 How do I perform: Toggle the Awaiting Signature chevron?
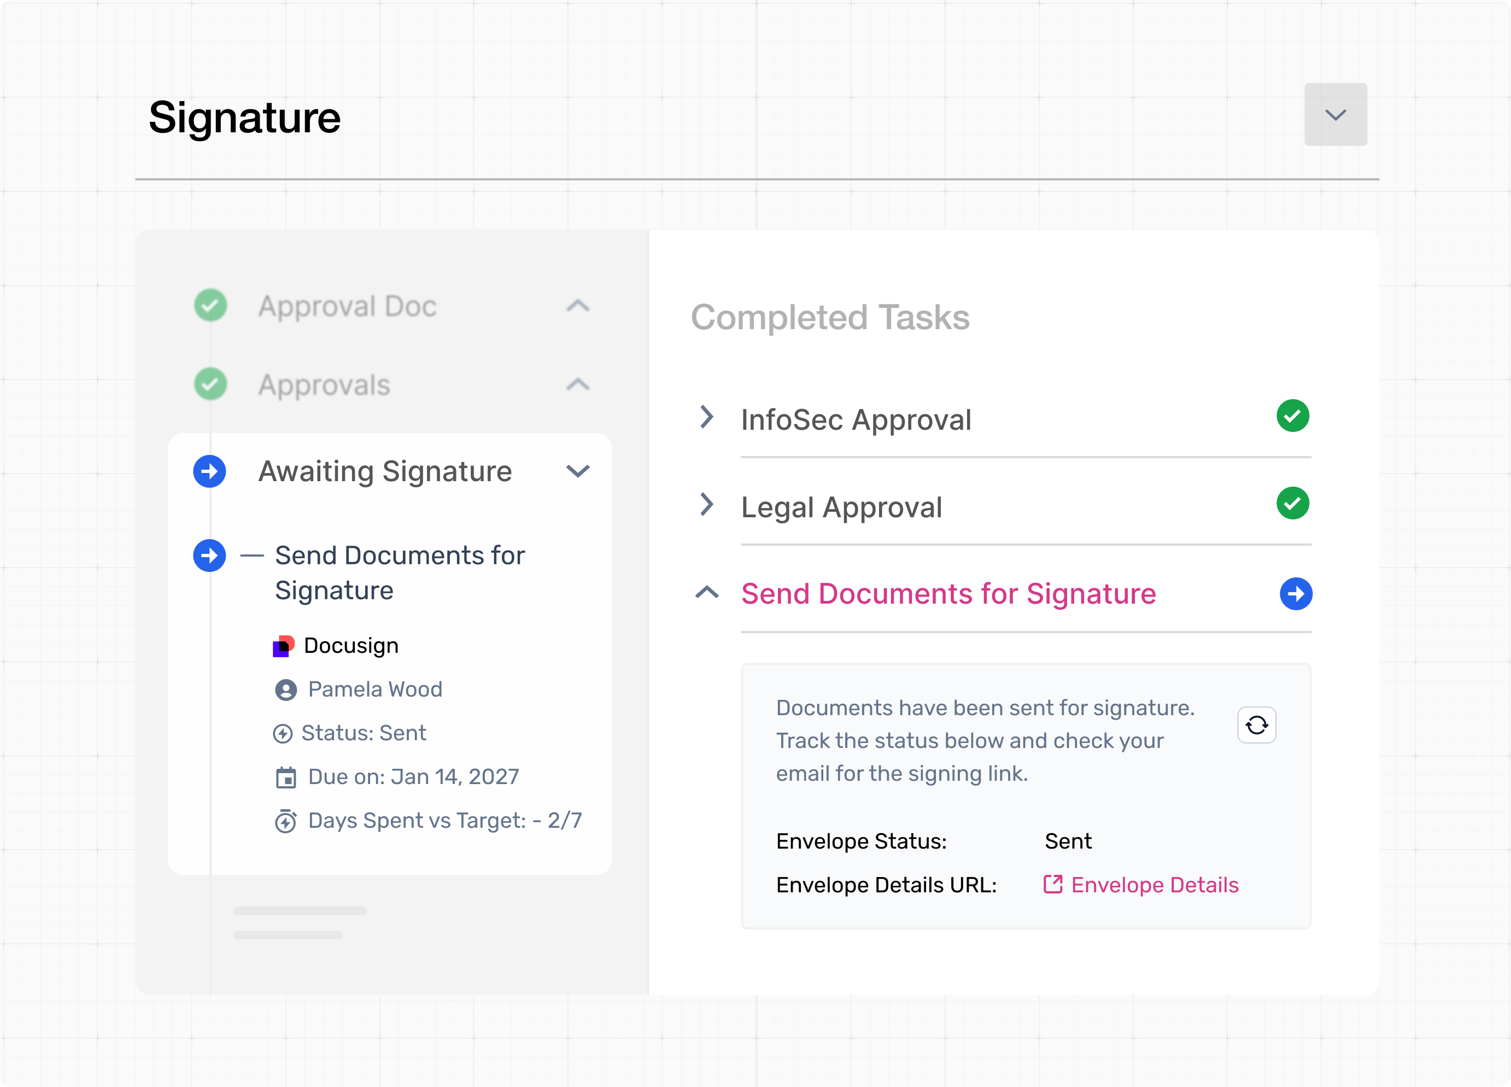click(578, 472)
